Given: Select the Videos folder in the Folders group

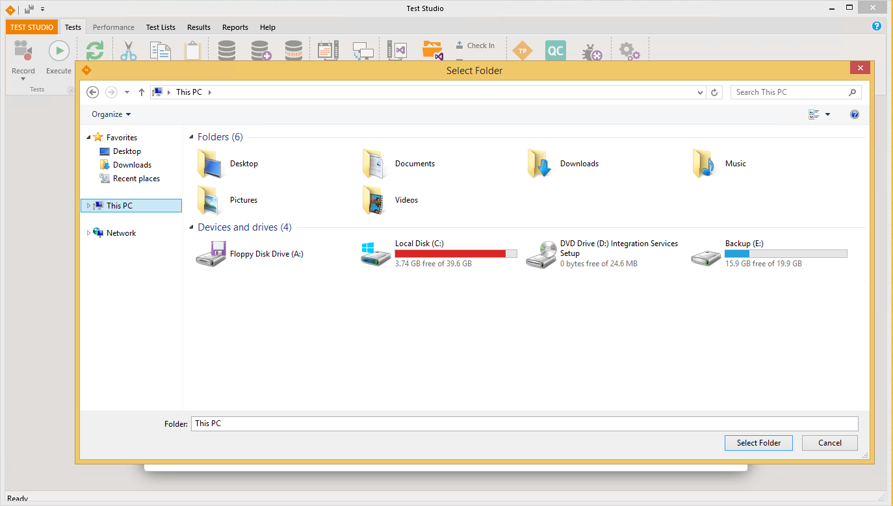Looking at the screenshot, I should 390,200.
